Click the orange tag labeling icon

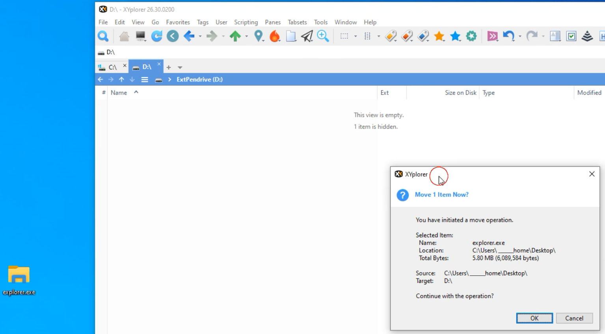[391, 36]
